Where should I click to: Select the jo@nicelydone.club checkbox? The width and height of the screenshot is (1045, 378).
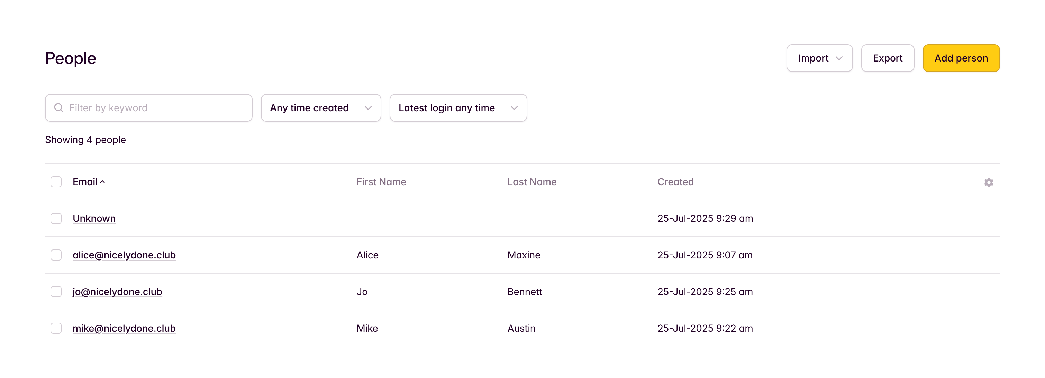click(x=56, y=292)
